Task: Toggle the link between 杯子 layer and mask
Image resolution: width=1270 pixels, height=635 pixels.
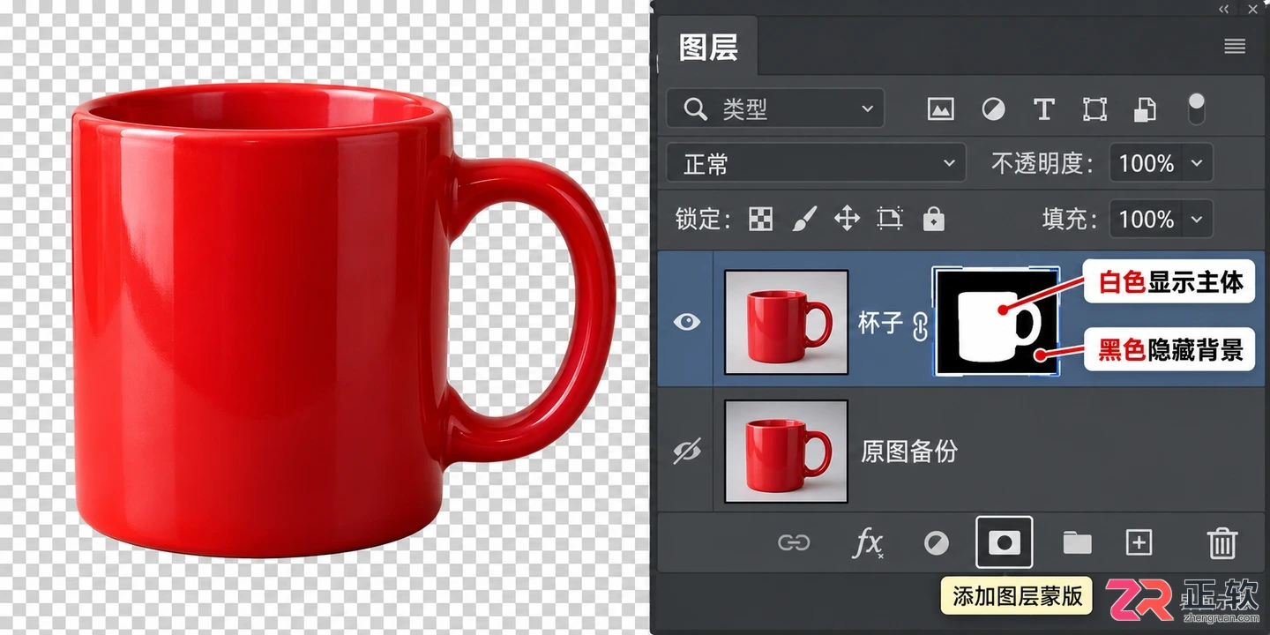Action: pos(920,326)
